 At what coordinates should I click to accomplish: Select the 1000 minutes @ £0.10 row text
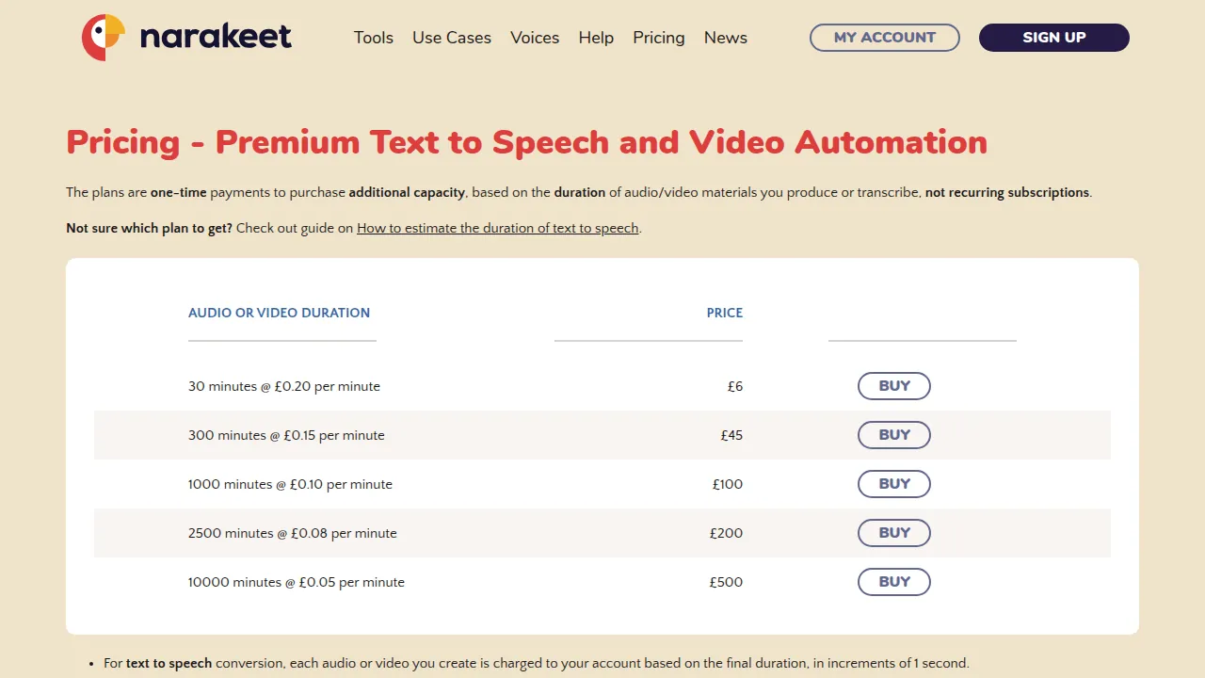coord(290,484)
